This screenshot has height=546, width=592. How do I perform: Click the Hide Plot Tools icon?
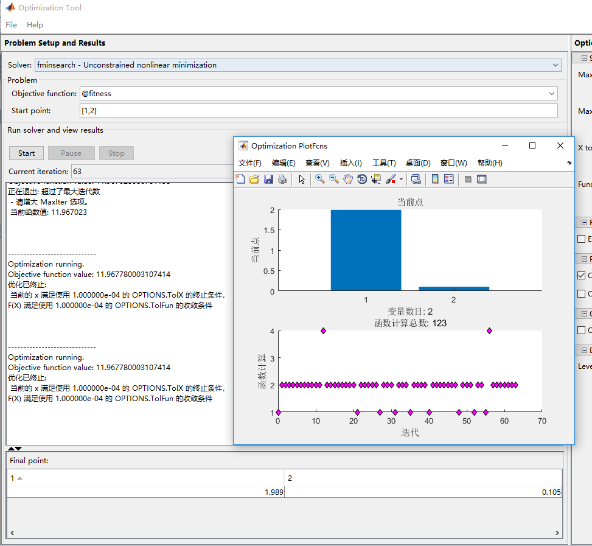tap(468, 179)
